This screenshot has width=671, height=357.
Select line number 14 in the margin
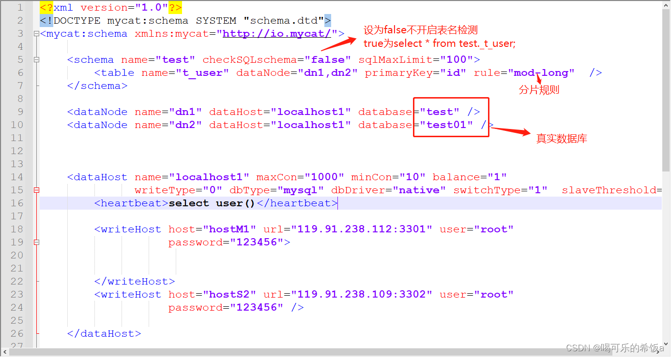16,177
